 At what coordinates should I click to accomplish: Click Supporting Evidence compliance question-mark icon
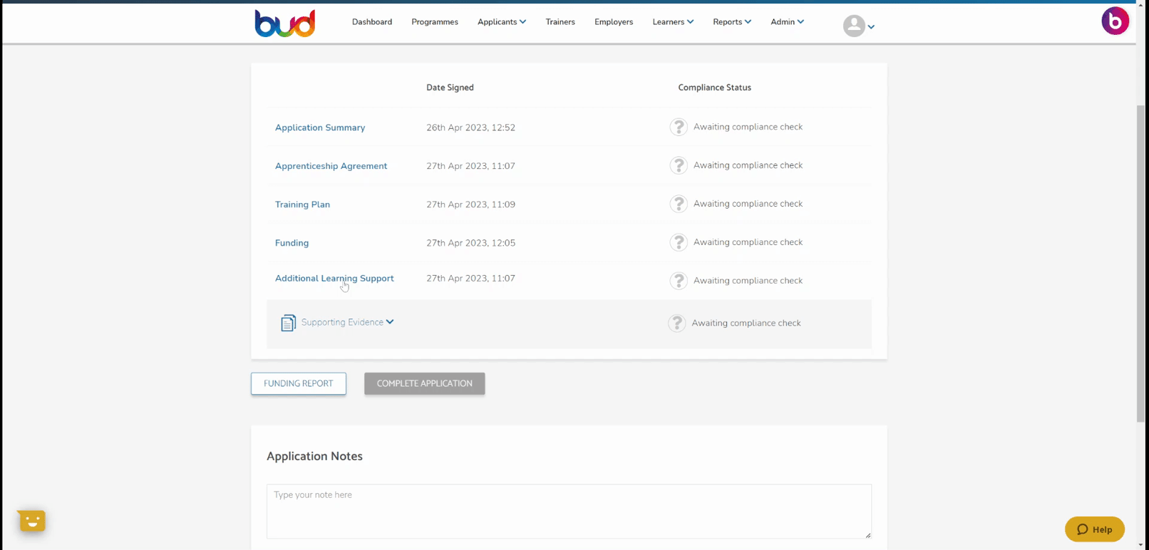(x=676, y=323)
